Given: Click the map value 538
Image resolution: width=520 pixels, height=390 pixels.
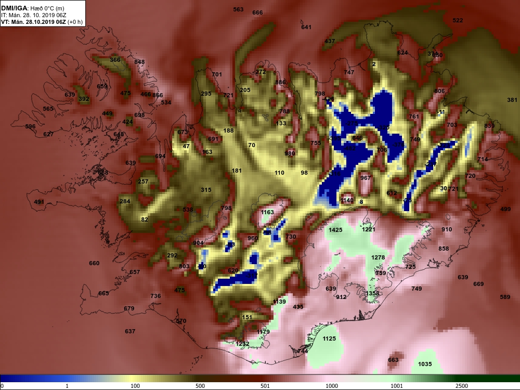Looking at the screenshot, I should pyautogui.click(x=188, y=209).
